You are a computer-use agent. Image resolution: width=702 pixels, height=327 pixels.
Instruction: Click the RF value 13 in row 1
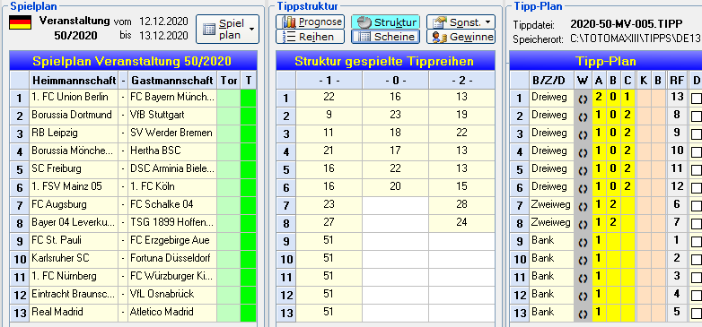click(677, 99)
